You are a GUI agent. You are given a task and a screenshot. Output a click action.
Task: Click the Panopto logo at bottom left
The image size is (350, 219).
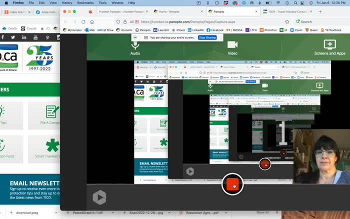[99, 197]
